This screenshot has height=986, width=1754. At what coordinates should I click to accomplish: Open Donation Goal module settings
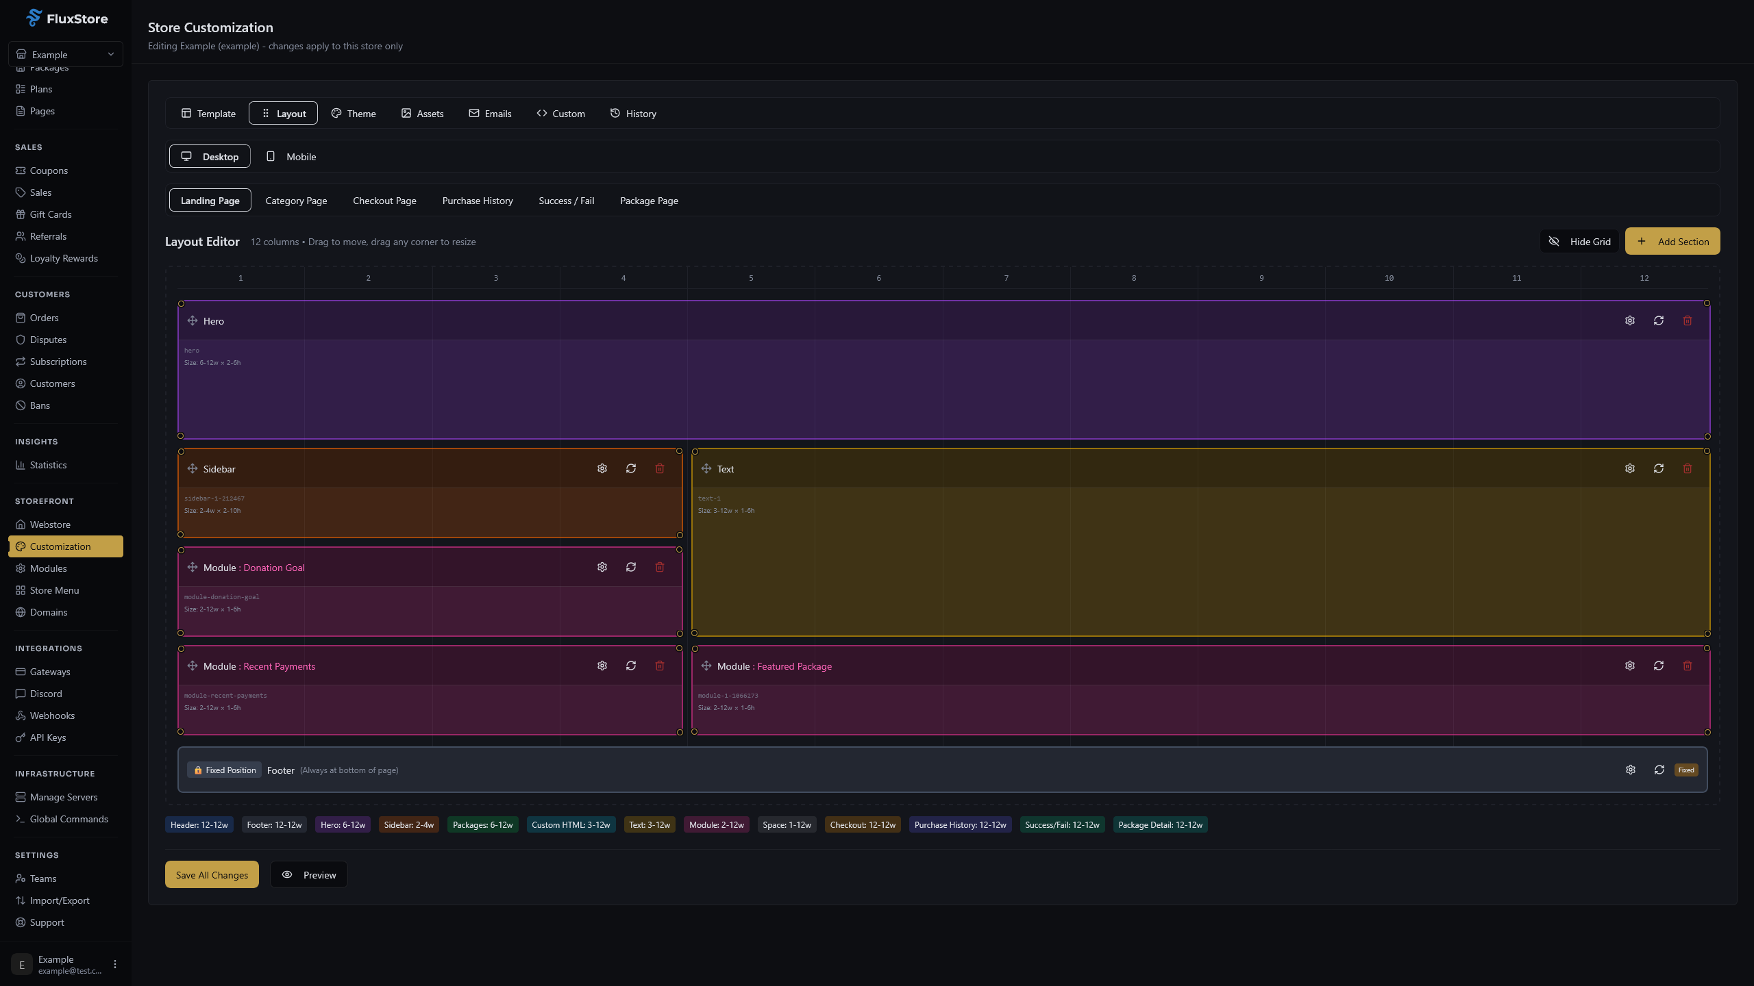pyautogui.click(x=602, y=567)
